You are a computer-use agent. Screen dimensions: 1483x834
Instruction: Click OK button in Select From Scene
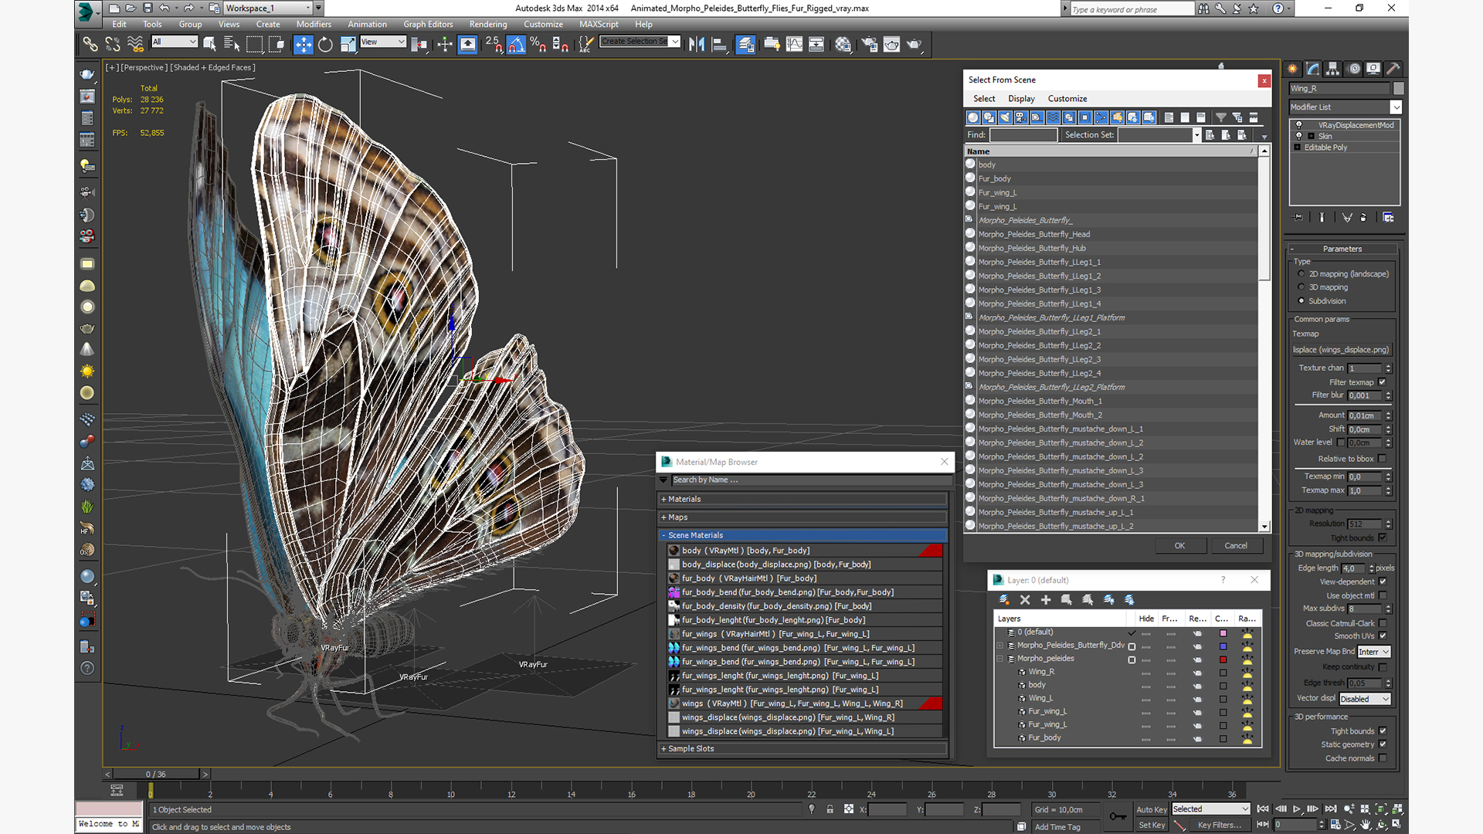pos(1179,544)
